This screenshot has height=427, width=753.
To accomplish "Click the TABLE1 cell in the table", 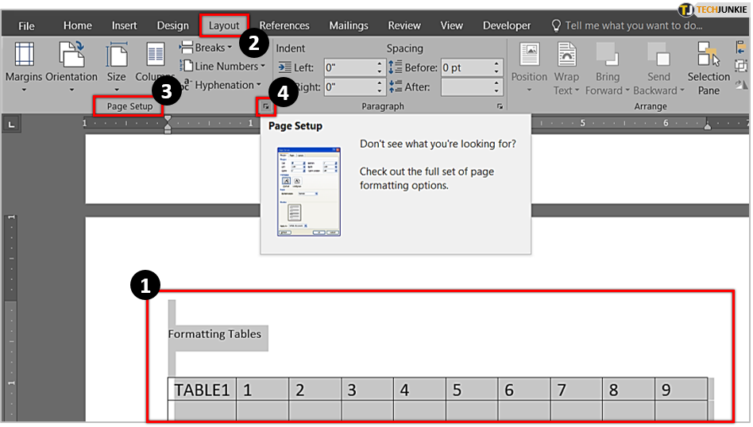I will 202,390.
